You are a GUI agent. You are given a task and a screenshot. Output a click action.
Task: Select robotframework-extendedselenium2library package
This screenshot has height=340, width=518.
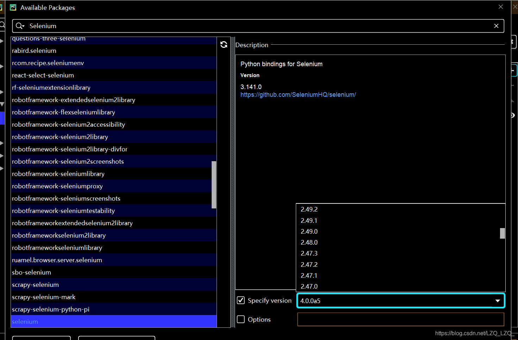pyautogui.click(x=114, y=100)
